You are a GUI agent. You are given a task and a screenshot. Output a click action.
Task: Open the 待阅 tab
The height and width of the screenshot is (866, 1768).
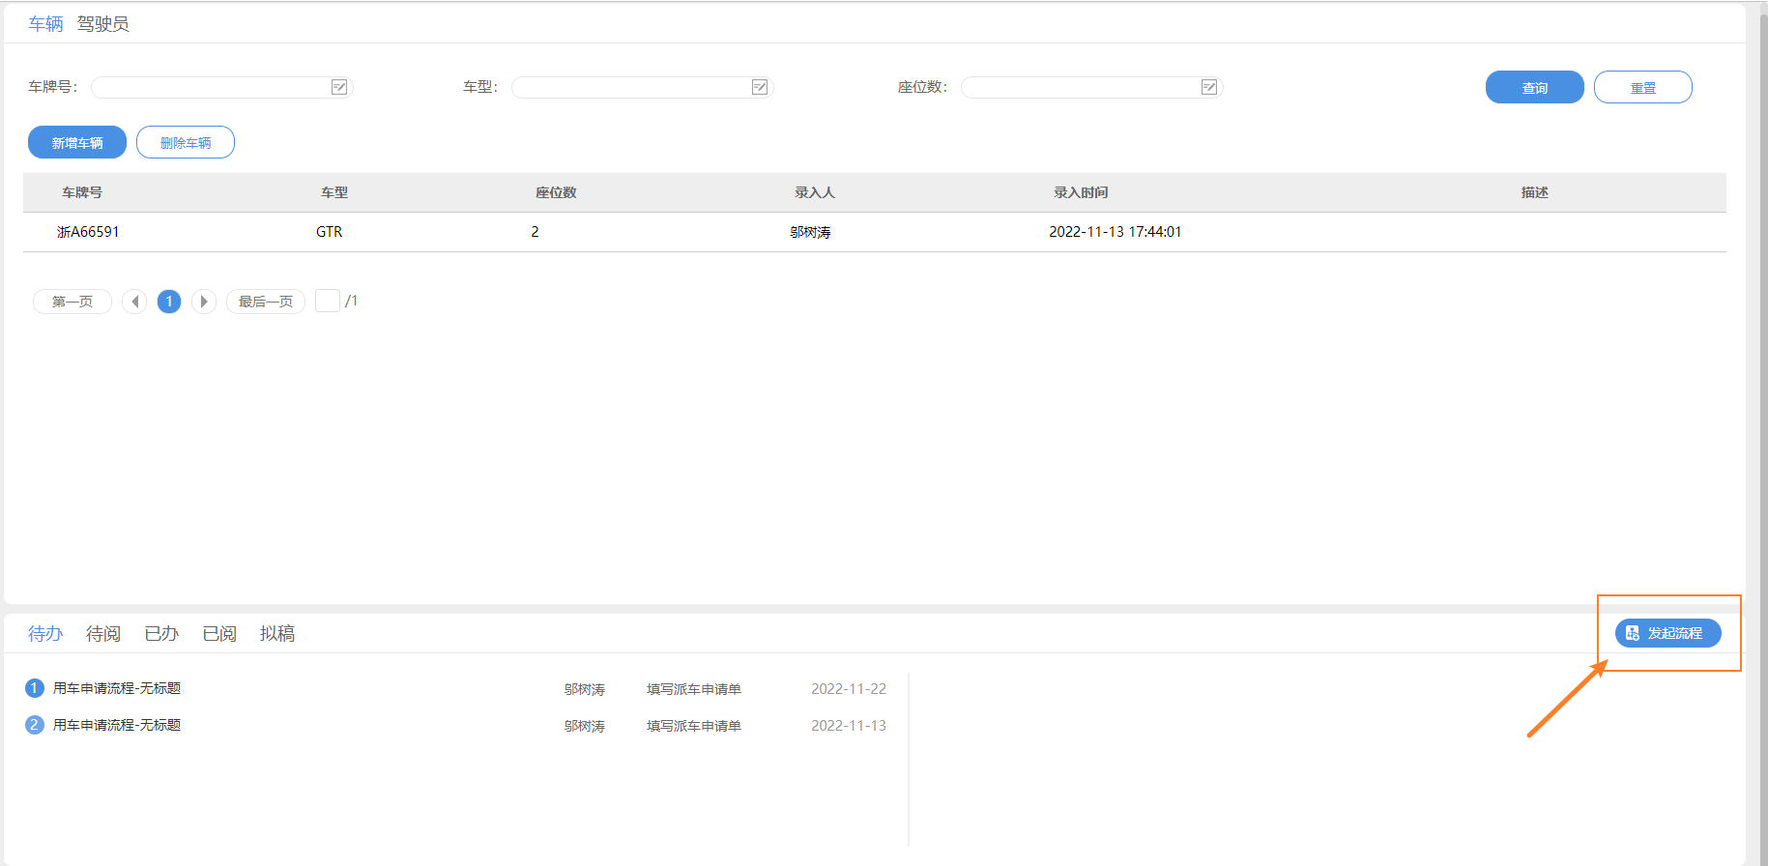pyautogui.click(x=102, y=633)
